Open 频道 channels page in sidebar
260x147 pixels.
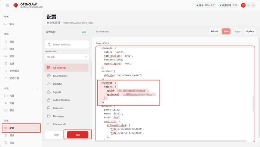[x=21, y=49]
